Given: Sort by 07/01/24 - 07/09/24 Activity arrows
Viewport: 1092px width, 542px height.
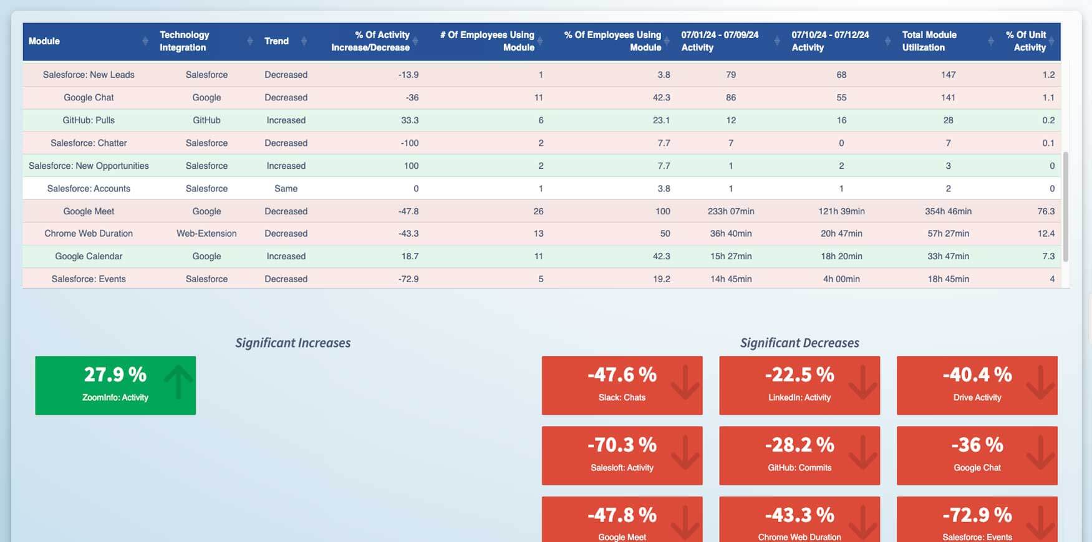Looking at the screenshot, I should click(776, 41).
